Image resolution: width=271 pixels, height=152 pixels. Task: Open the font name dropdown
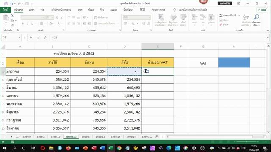pos(43,17)
